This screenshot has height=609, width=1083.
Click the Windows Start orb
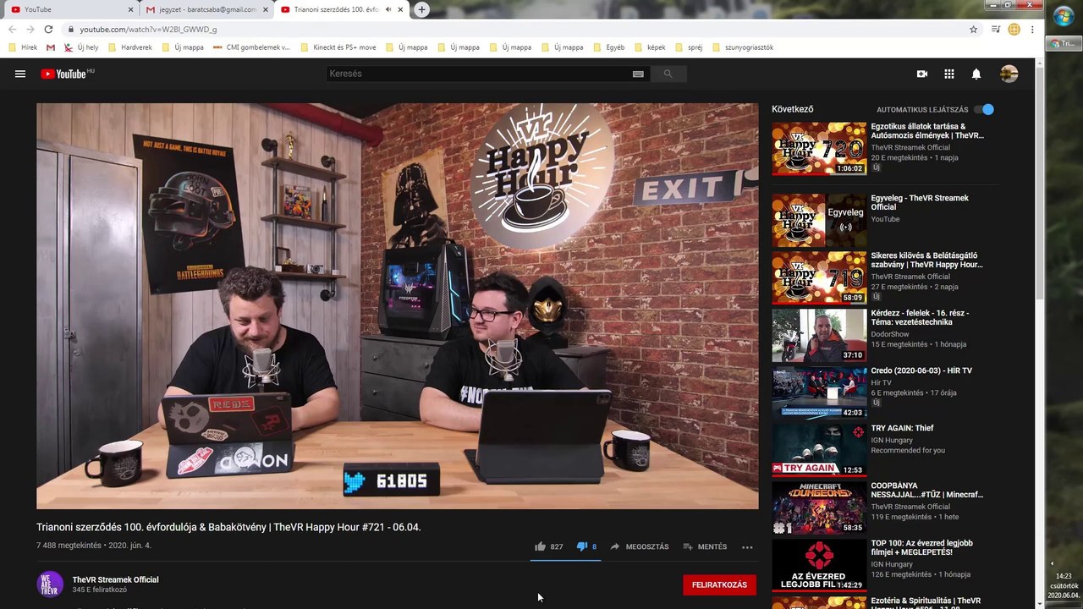pyautogui.click(x=1064, y=17)
